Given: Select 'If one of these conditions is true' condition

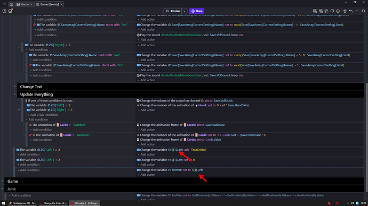Looking at the screenshot, I should coord(49,101).
